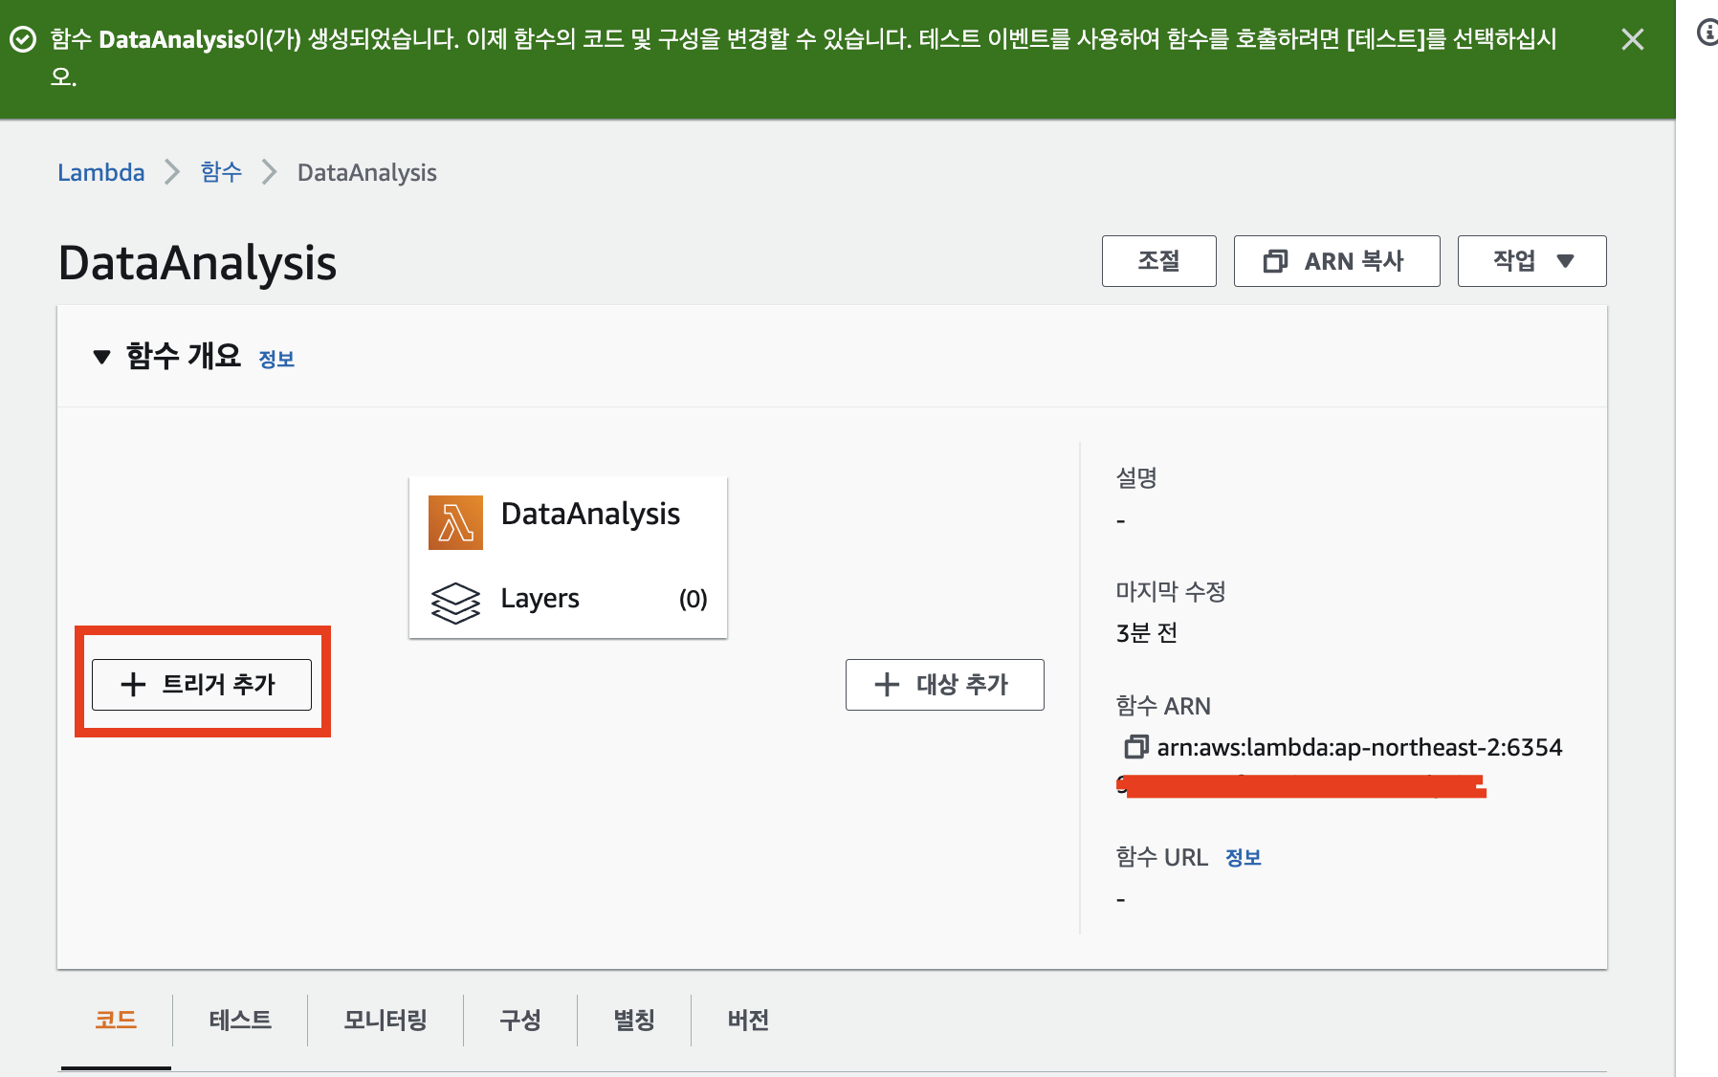Click the Layers stack icon
Image resolution: width=1718 pixels, height=1077 pixels.
(455, 603)
